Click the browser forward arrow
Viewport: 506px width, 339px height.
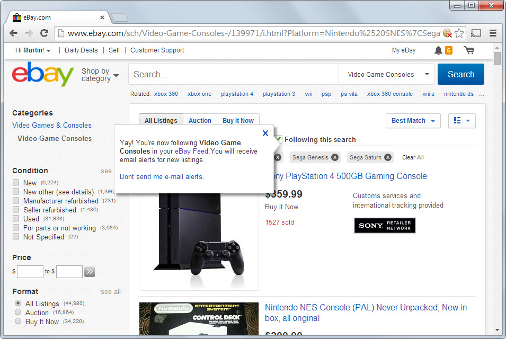[29, 33]
